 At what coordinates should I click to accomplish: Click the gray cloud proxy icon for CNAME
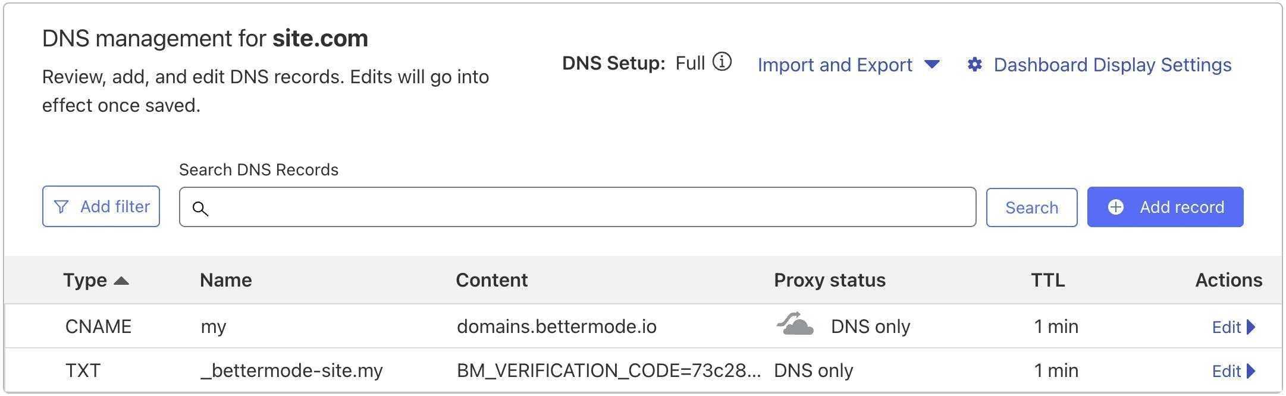pyautogui.click(x=795, y=325)
